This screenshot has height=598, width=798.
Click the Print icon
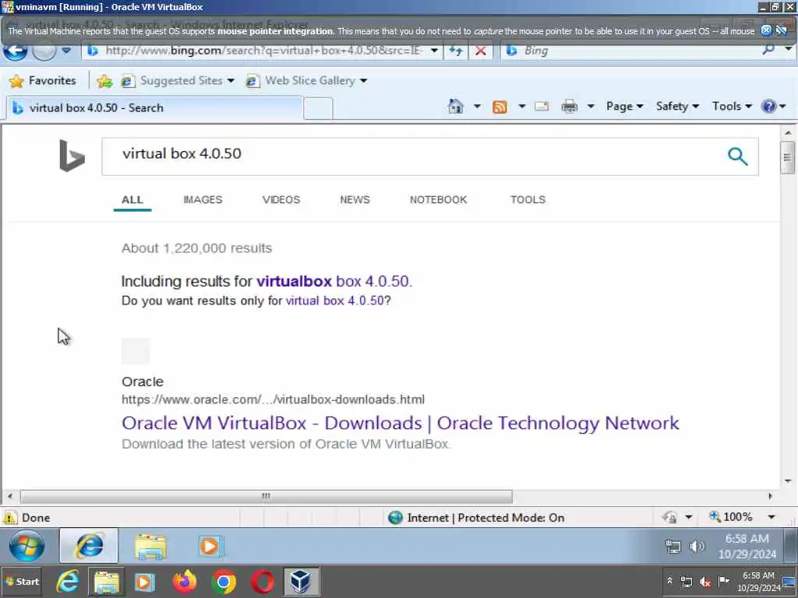[570, 106]
